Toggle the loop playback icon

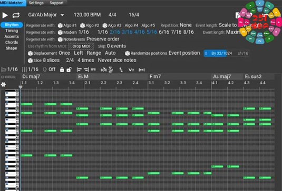click(16, 15)
